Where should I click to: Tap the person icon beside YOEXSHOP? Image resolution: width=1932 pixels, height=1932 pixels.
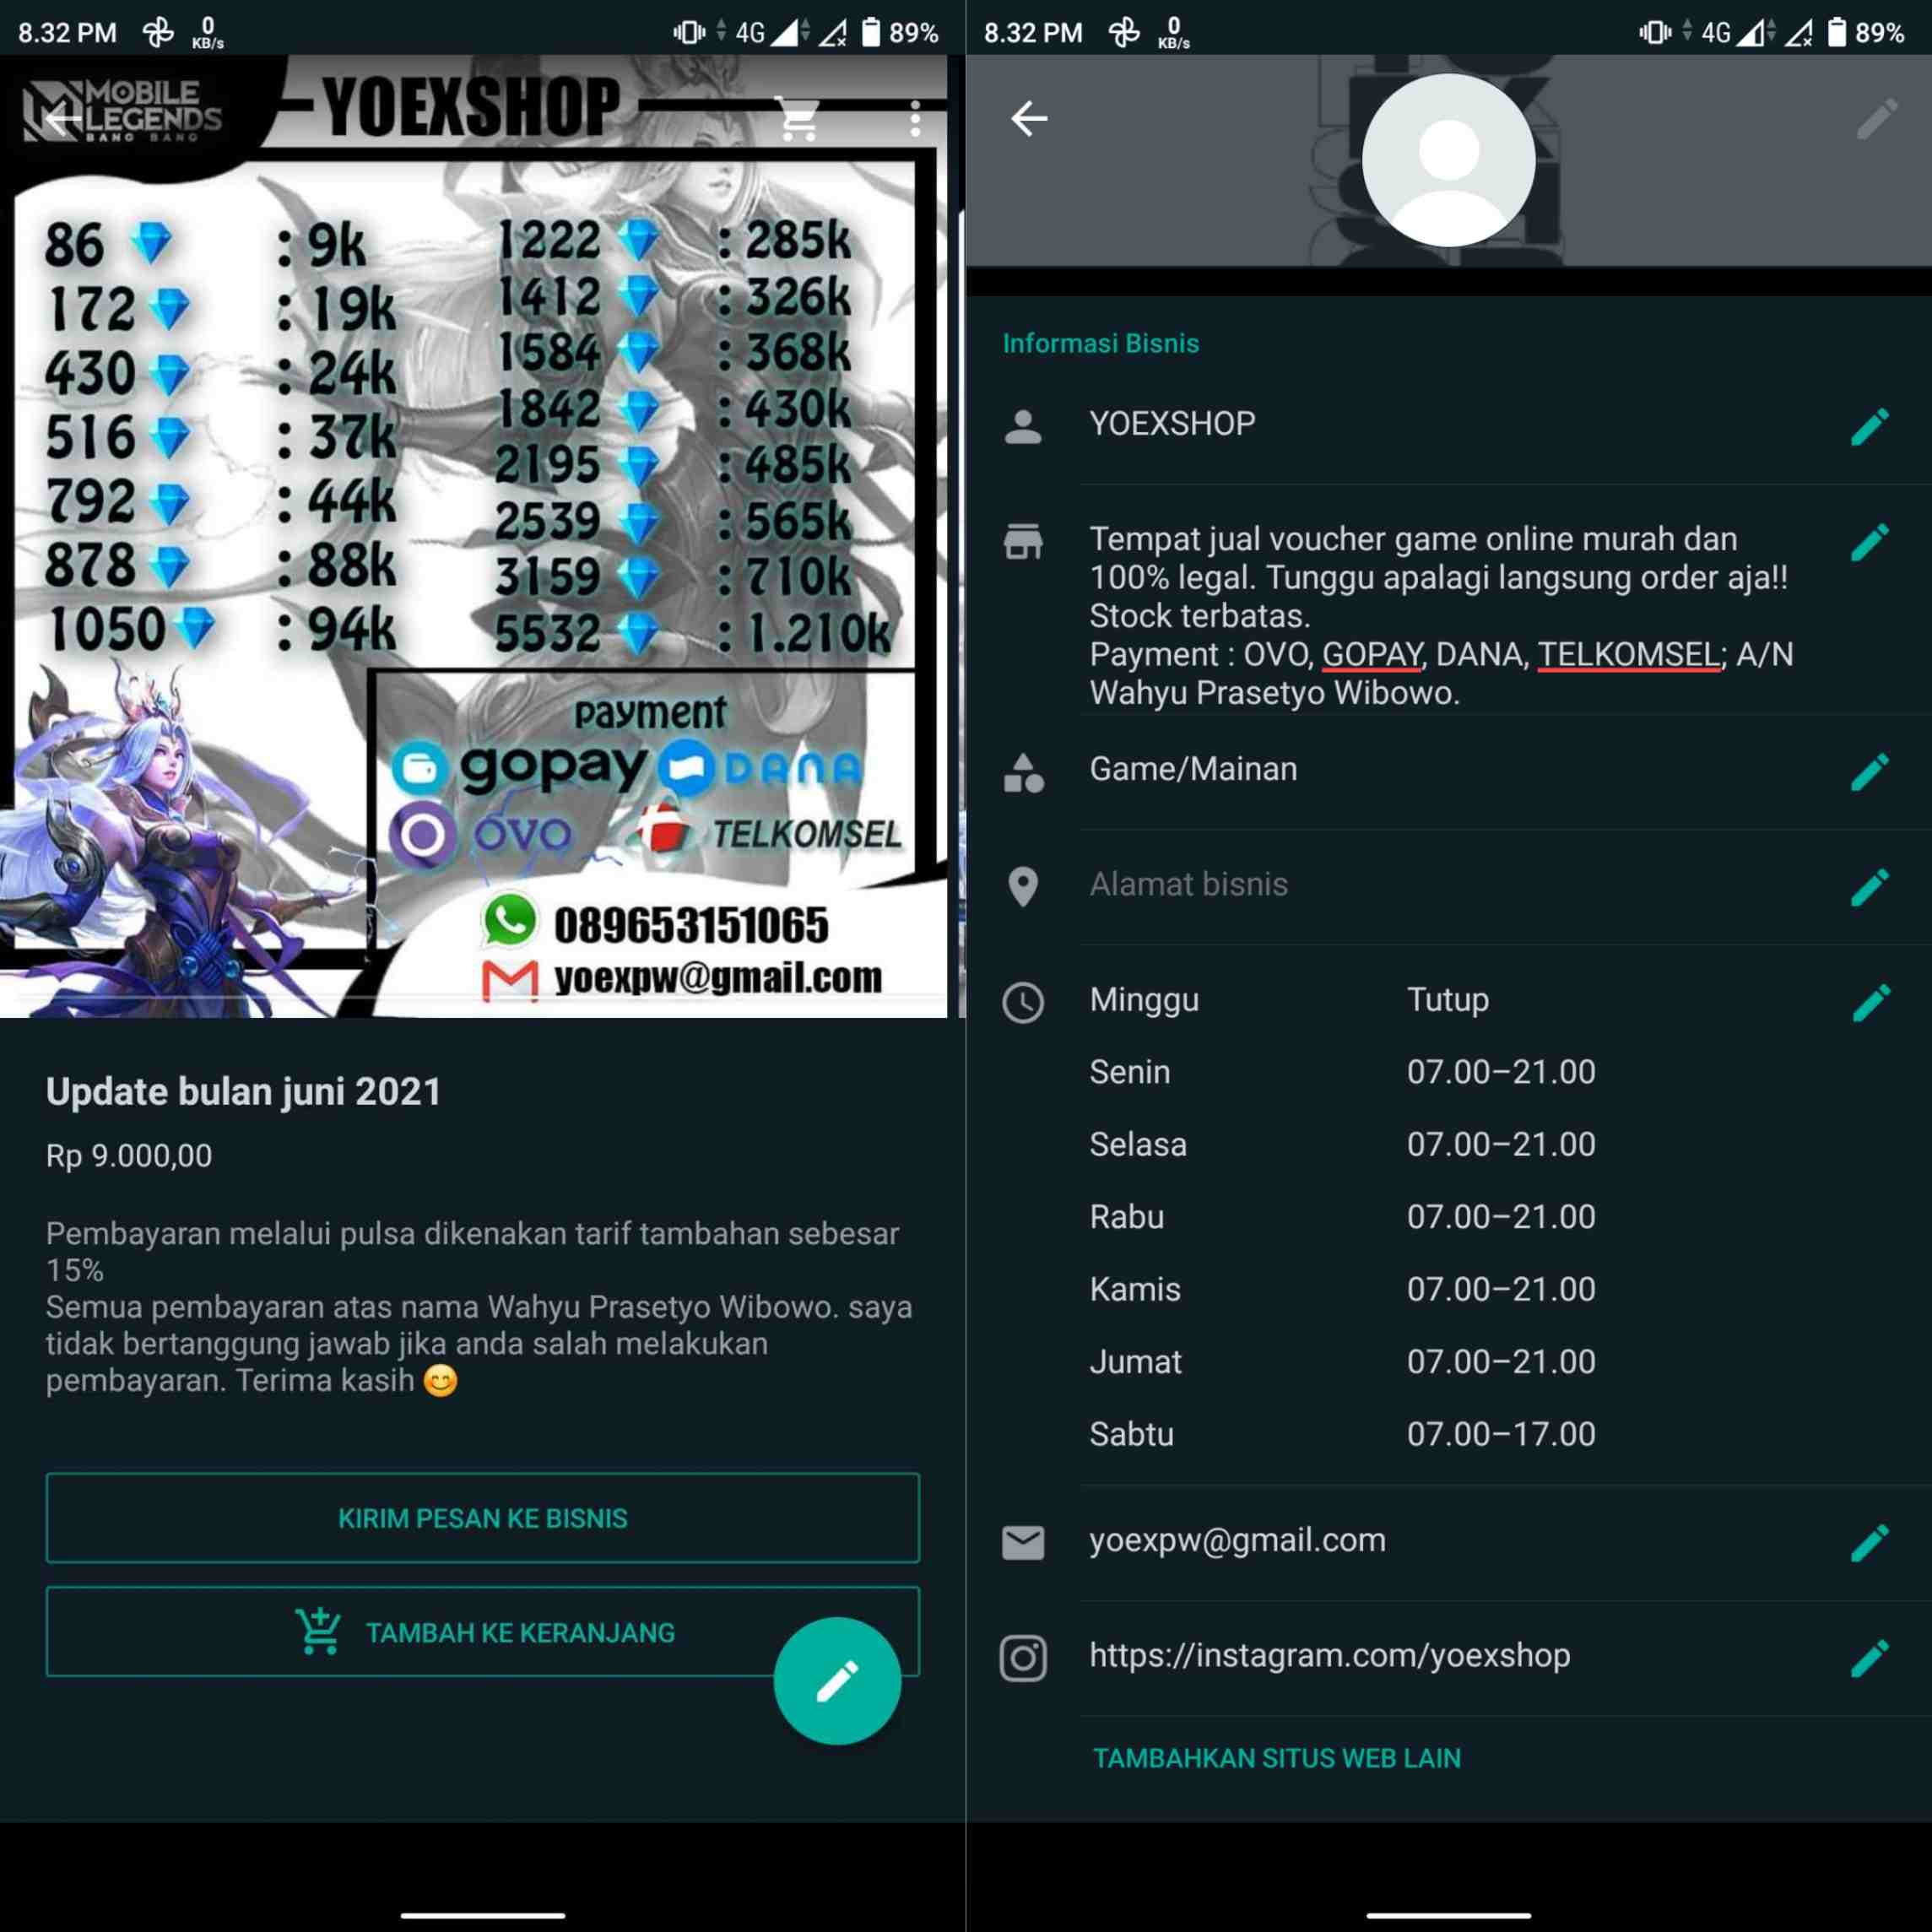(x=1023, y=426)
